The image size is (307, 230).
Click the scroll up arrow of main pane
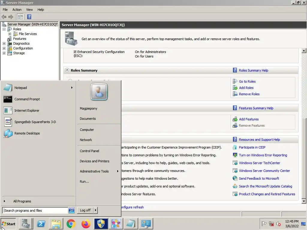[304, 51]
